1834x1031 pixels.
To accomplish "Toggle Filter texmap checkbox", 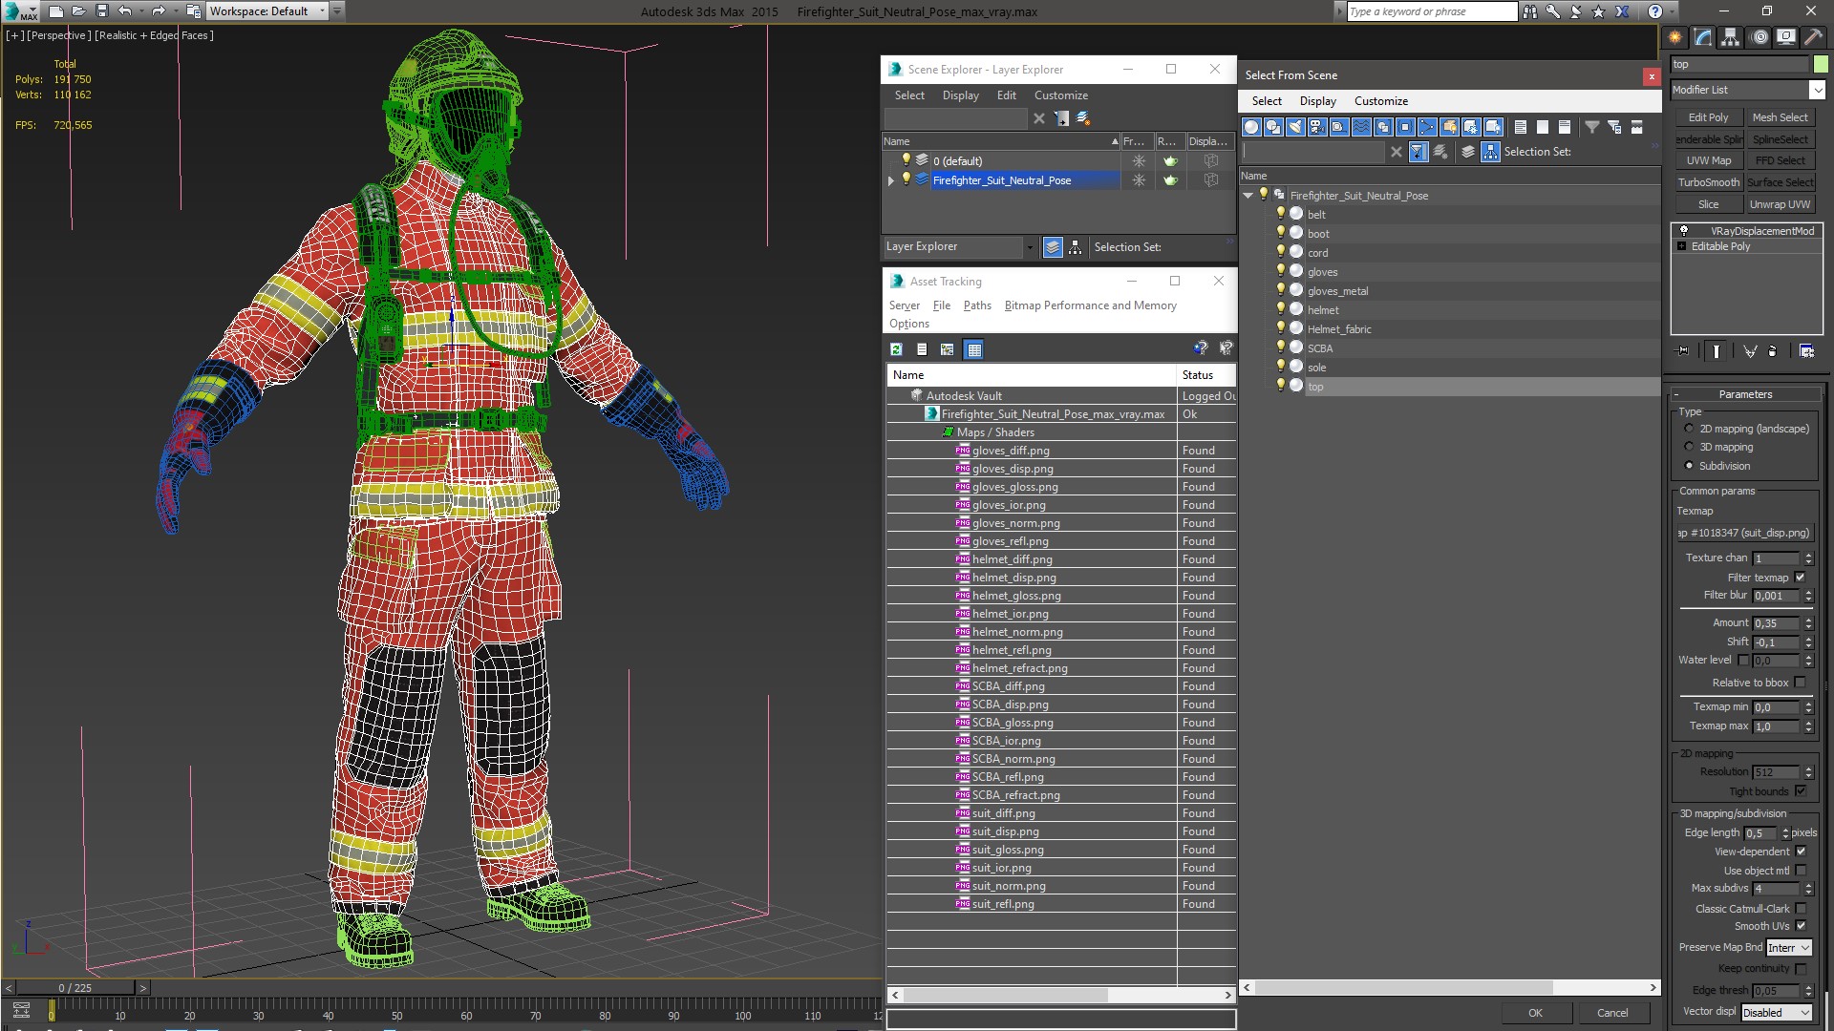I will pyautogui.click(x=1801, y=578).
